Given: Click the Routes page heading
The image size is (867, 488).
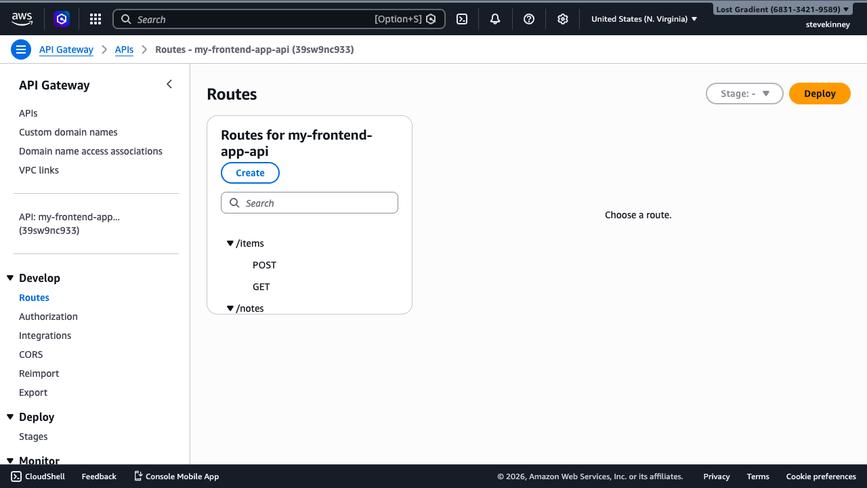Looking at the screenshot, I should tap(232, 94).
